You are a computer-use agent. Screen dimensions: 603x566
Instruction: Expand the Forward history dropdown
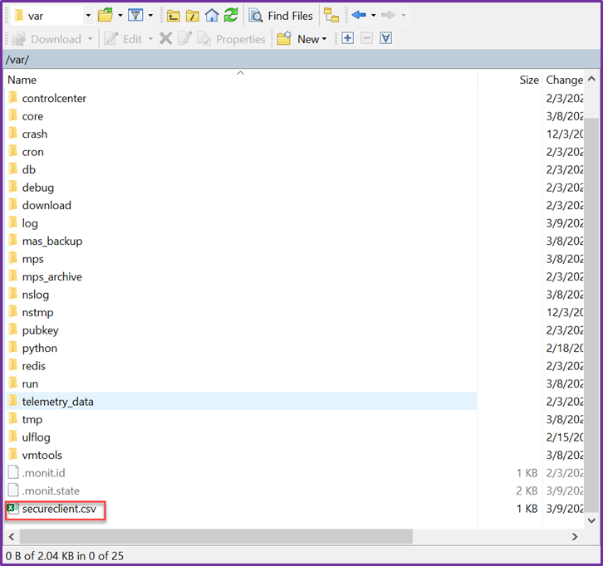point(404,16)
